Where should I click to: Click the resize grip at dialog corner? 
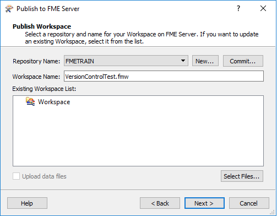coord(273,212)
